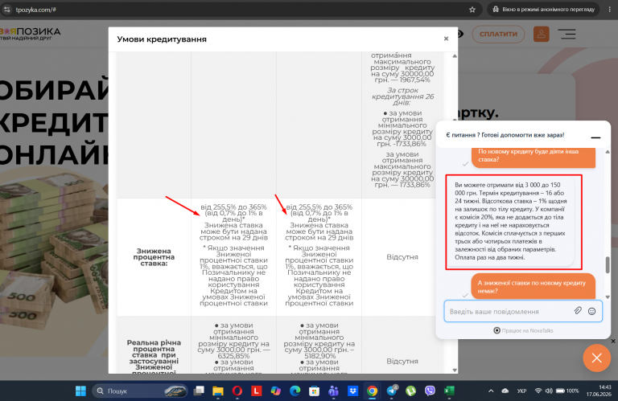Open Microsoft Store from the taskbar
Image resolution: width=618 pixels, height=401 pixels.
[314, 391]
